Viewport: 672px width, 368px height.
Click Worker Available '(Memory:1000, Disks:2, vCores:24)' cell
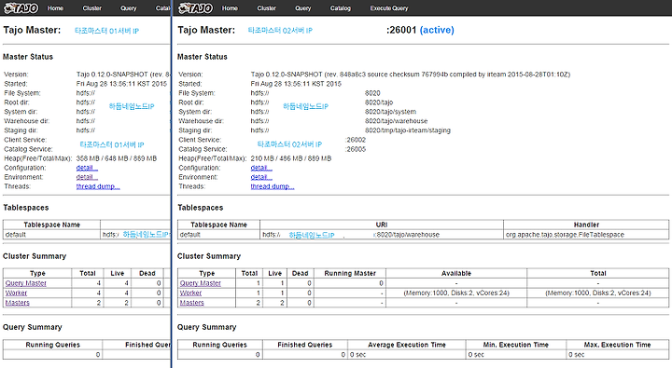(x=456, y=293)
